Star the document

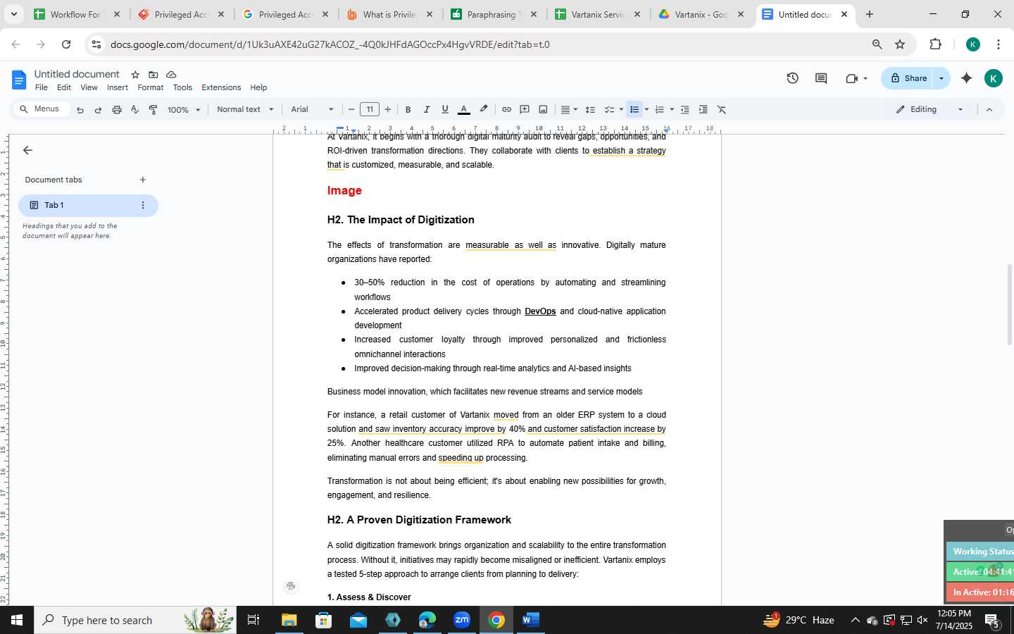(135, 75)
